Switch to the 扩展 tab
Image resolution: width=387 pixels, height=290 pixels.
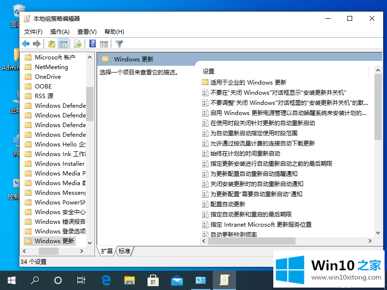(x=107, y=251)
